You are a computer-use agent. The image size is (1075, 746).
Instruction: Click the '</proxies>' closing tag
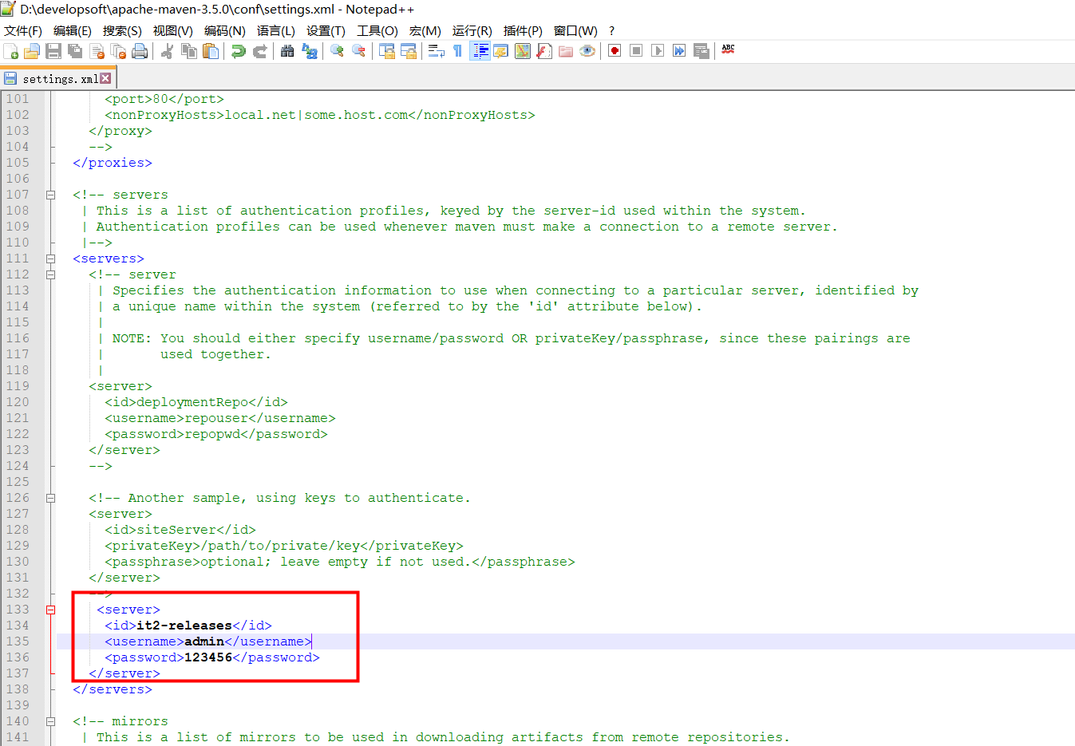pyautogui.click(x=113, y=163)
